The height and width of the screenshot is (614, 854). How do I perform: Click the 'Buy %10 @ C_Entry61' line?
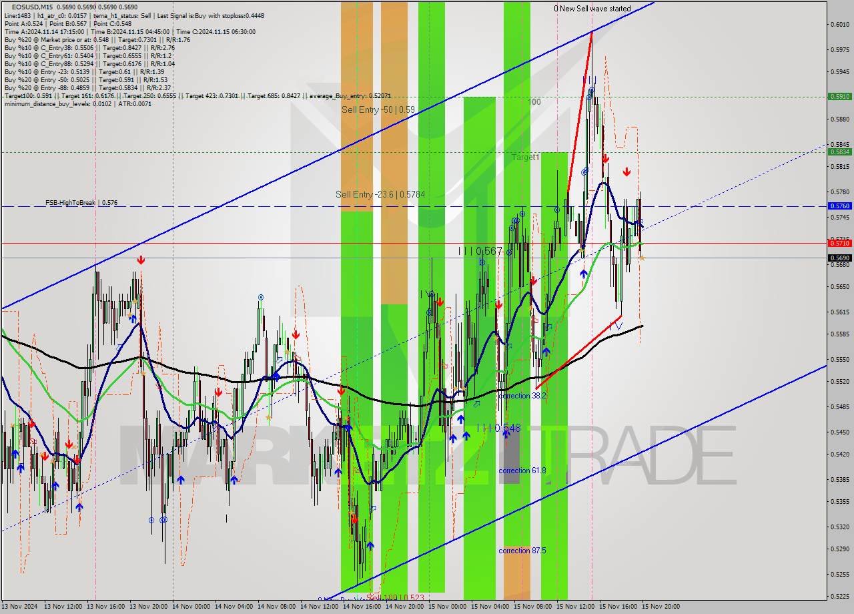point(87,56)
